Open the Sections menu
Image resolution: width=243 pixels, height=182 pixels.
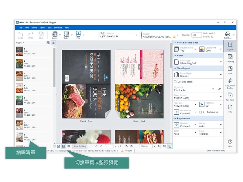tap(58, 28)
